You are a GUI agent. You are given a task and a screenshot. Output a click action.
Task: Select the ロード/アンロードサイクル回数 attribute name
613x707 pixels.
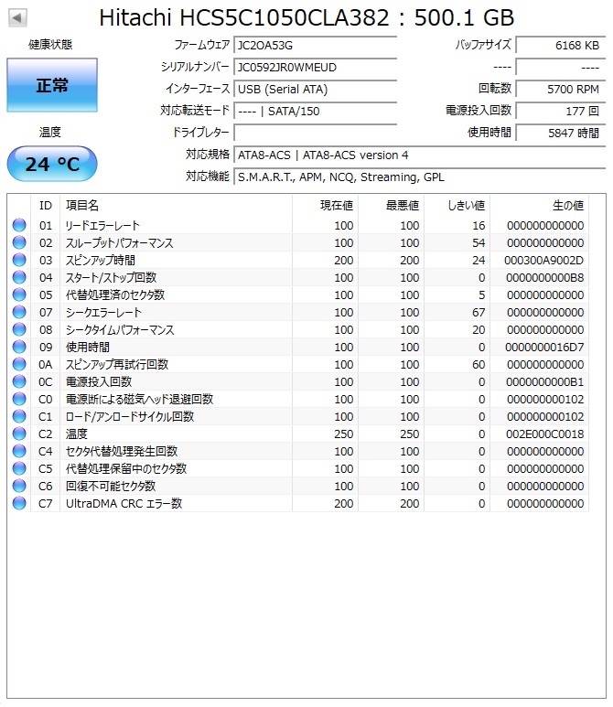pyautogui.click(x=130, y=417)
